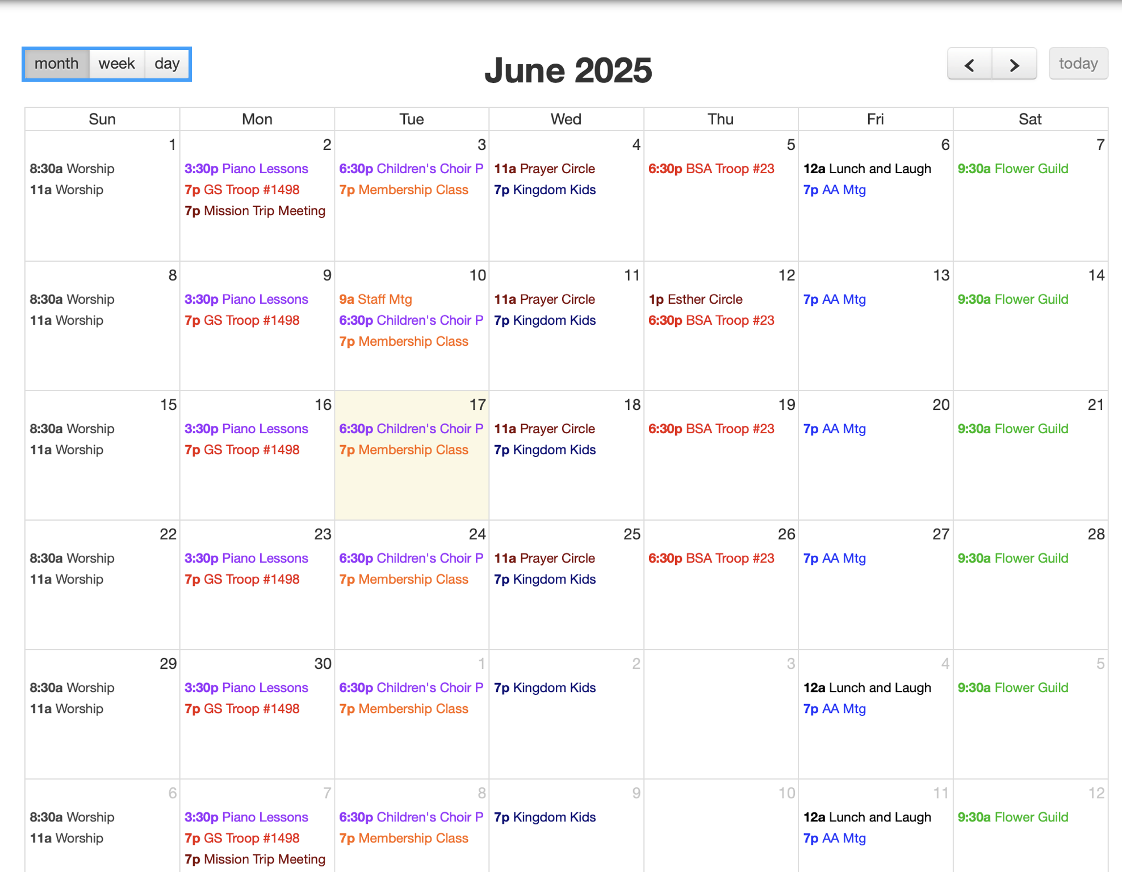Select the month view toggle
This screenshot has height=872, width=1122.
(x=56, y=64)
